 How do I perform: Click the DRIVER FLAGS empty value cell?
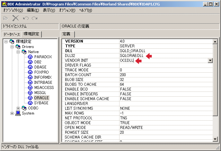pyautogui.click(x=166, y=65)
